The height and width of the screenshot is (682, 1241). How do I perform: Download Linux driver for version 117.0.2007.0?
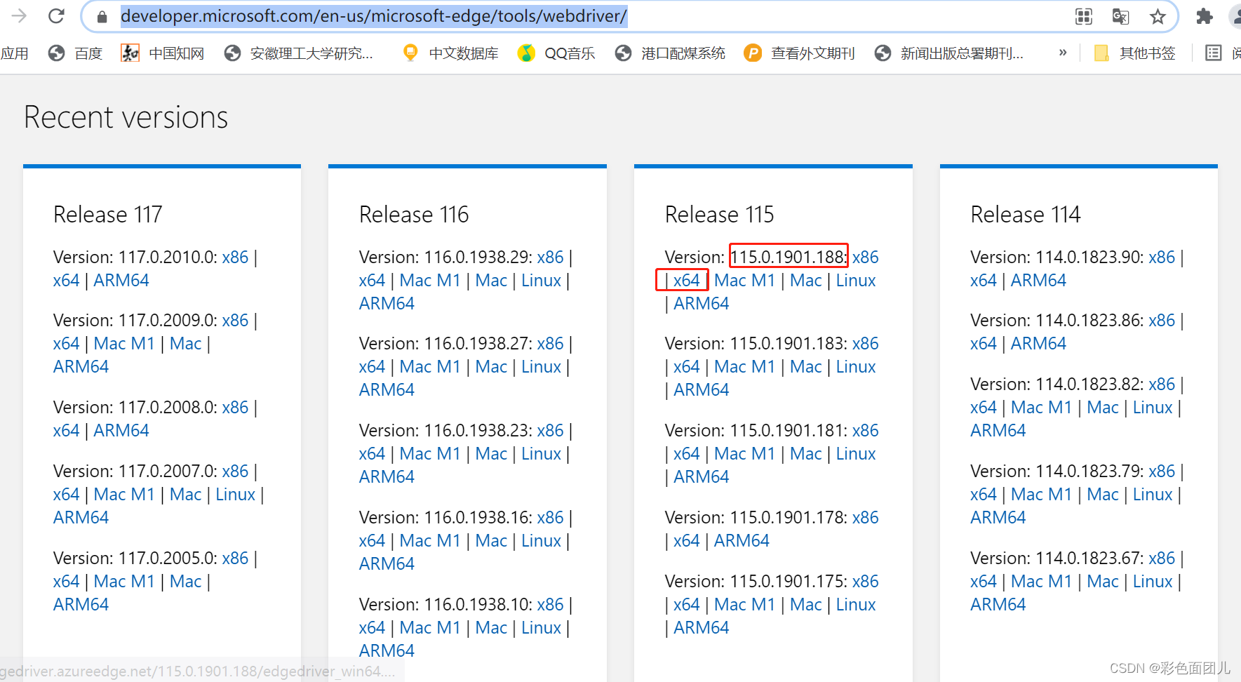(x=235, y=495)
